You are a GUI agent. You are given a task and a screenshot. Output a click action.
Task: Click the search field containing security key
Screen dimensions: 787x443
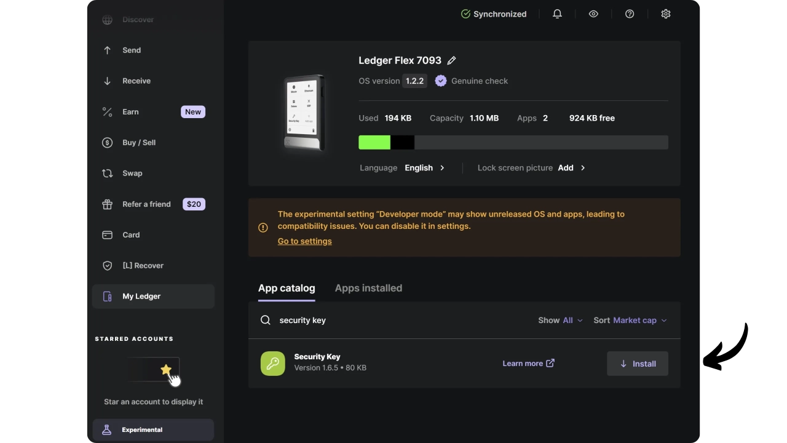[x=393, y=320]
